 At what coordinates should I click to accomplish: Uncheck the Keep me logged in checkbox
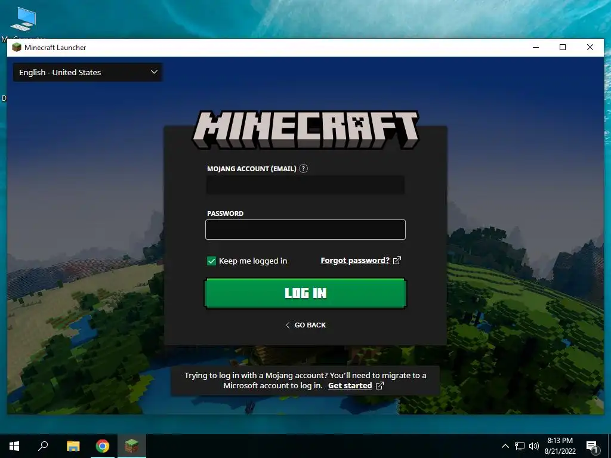(211, 261)
